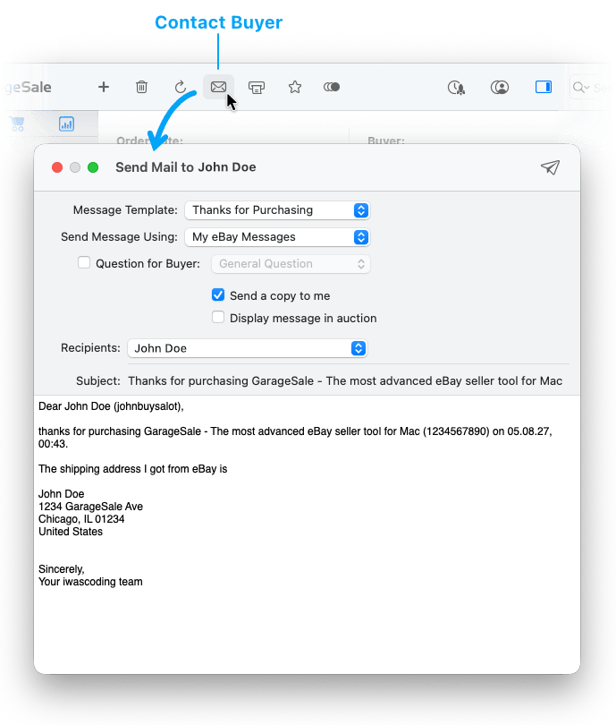Viewport: 616px width, 725px height.
Task: Click the disabled General Question dropdown
Action: coord(291,264)
